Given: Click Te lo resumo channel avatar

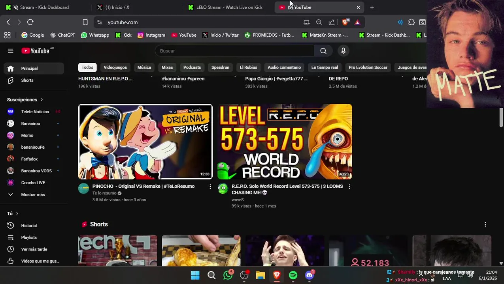Looking at the screenshot, I should (83, 189).
